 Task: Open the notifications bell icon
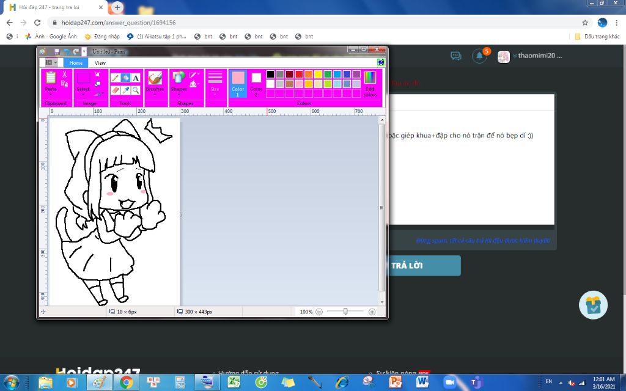click(479, 56)
